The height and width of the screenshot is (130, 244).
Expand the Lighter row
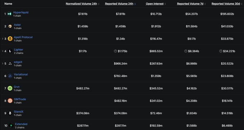click(3, 51)
